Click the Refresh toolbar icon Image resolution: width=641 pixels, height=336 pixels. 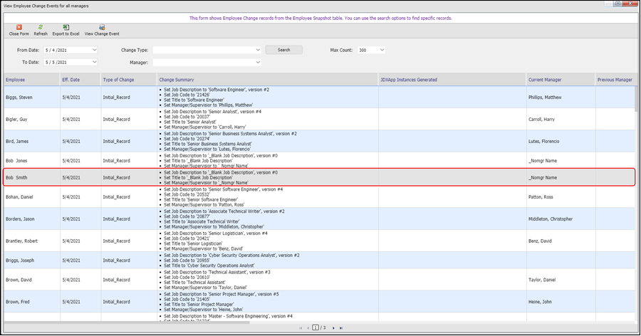[41, 27]
